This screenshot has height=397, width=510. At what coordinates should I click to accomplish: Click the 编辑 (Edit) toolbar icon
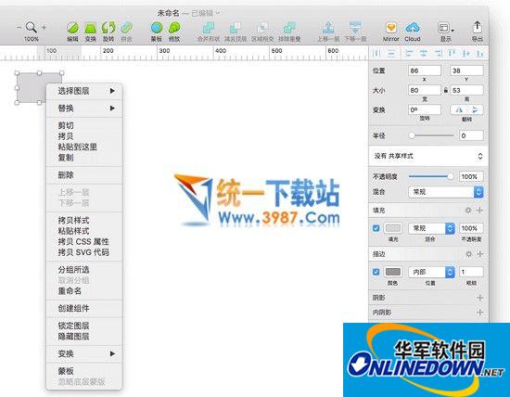(73, 28)
